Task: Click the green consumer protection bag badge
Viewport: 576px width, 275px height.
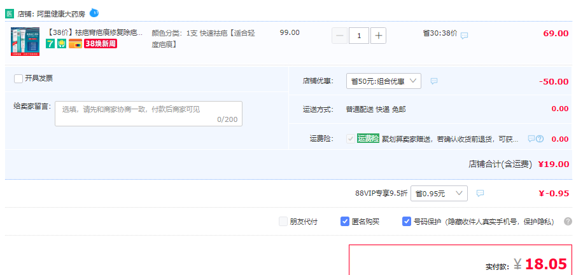Action: click(62, 44)
